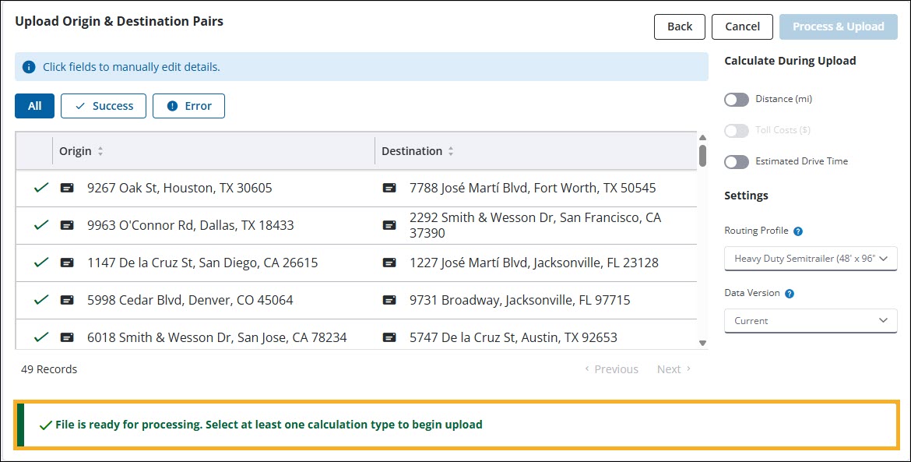
Task: Show All records filter
Action: tap(34, 106)
